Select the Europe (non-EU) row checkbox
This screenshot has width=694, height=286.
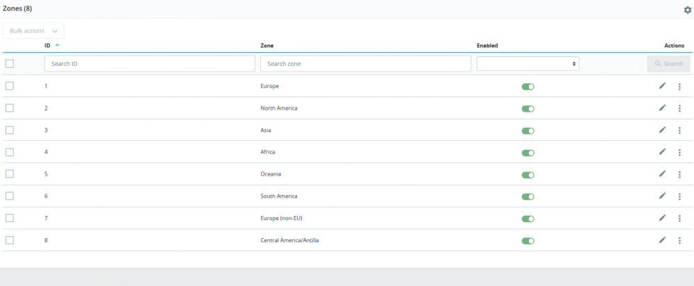click(10, 218)
